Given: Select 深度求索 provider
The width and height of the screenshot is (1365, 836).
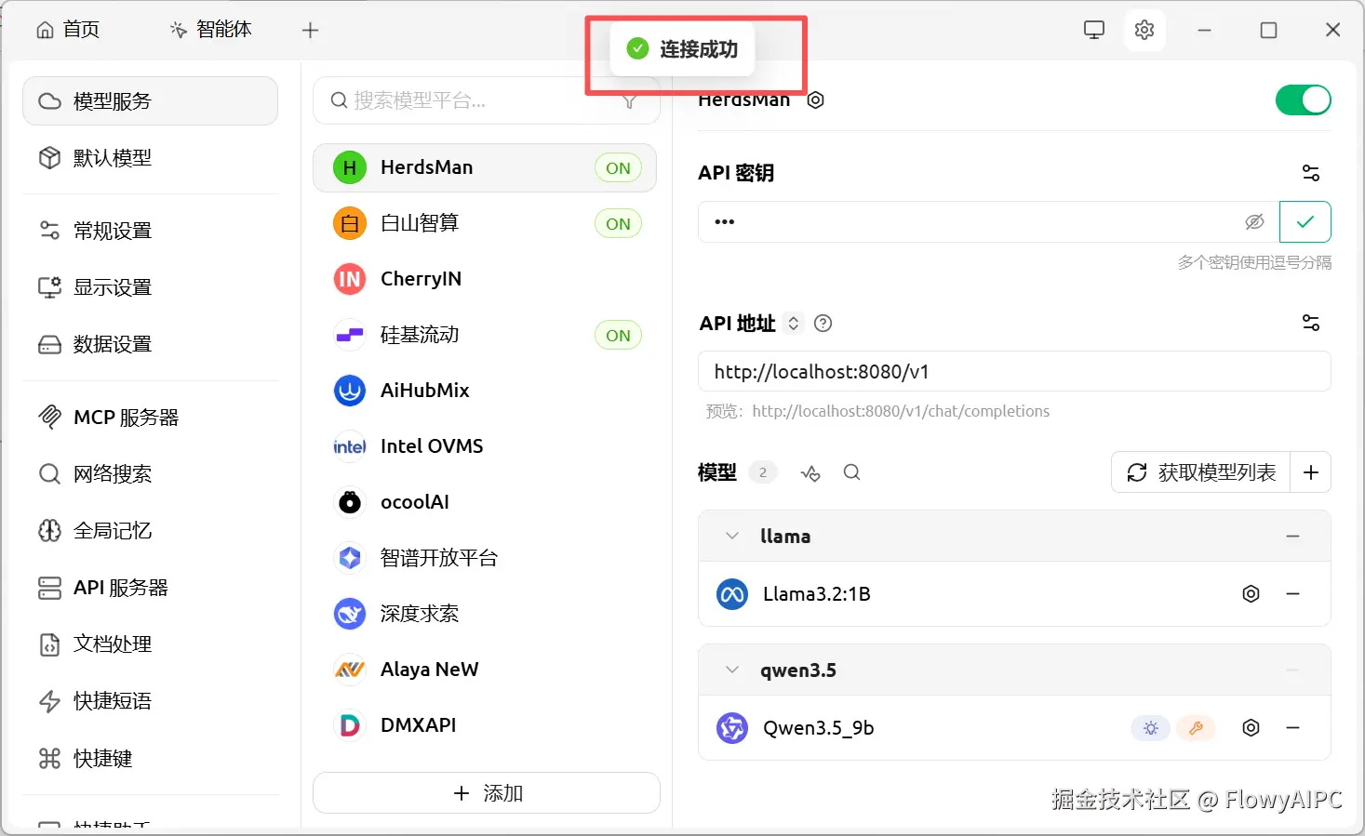Looking at the screenshot, I should point(485,614).
